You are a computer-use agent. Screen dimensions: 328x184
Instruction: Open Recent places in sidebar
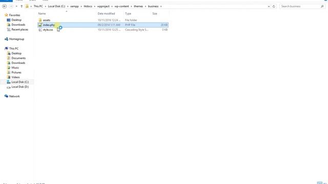(19, 30)
